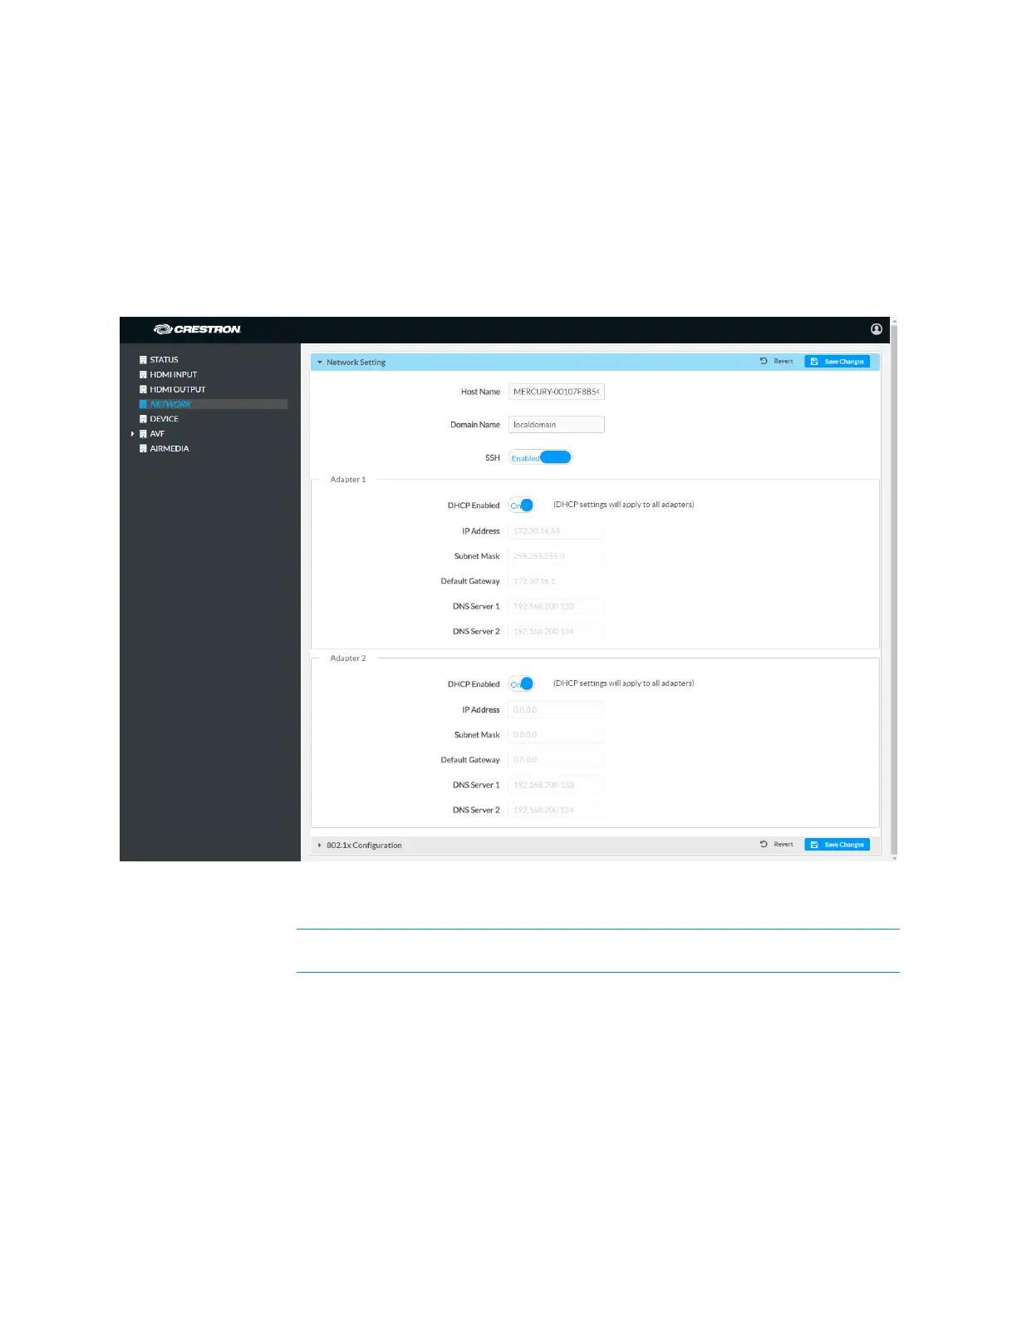Screen dimensions: 1017x1317
Task: Open the user account icon
Action: point(876,329)
